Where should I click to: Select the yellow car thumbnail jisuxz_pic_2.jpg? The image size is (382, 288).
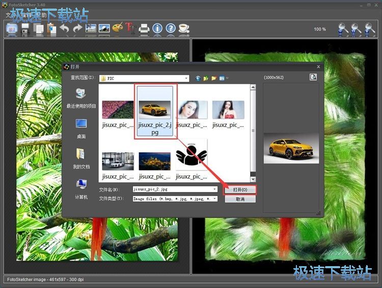click(155, 110)
